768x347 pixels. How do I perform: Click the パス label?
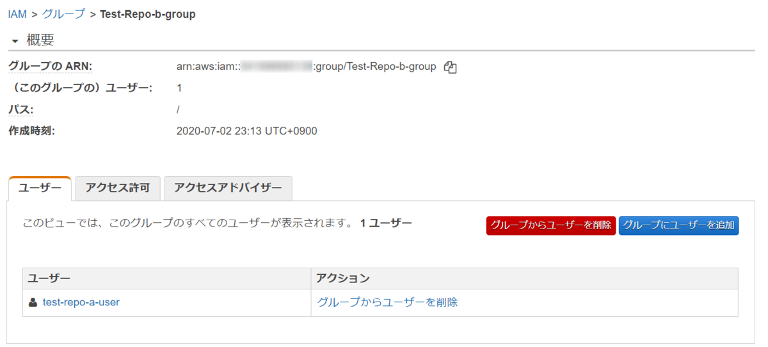coord(20,109)
